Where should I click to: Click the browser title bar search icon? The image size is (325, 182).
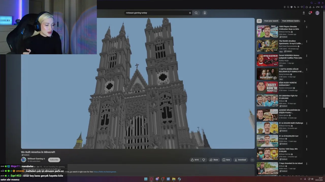tap(312, 3)
